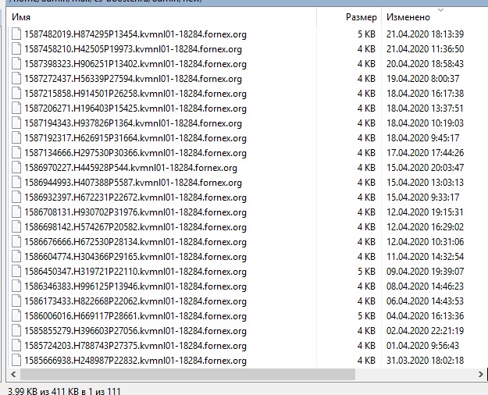The image size is (488, 395).
Task: Click the 5 KB size at 04.04.2020 row
Action: (x=366, y=316)
